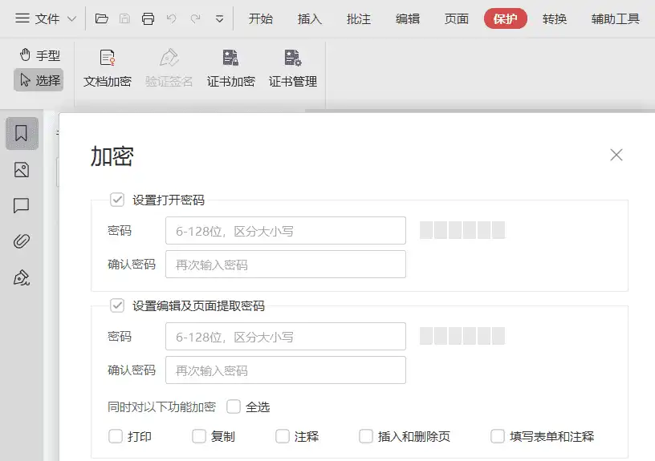Close the 加密 dialog
Viewport: 655px width, 461px height.
coord(616,155)
